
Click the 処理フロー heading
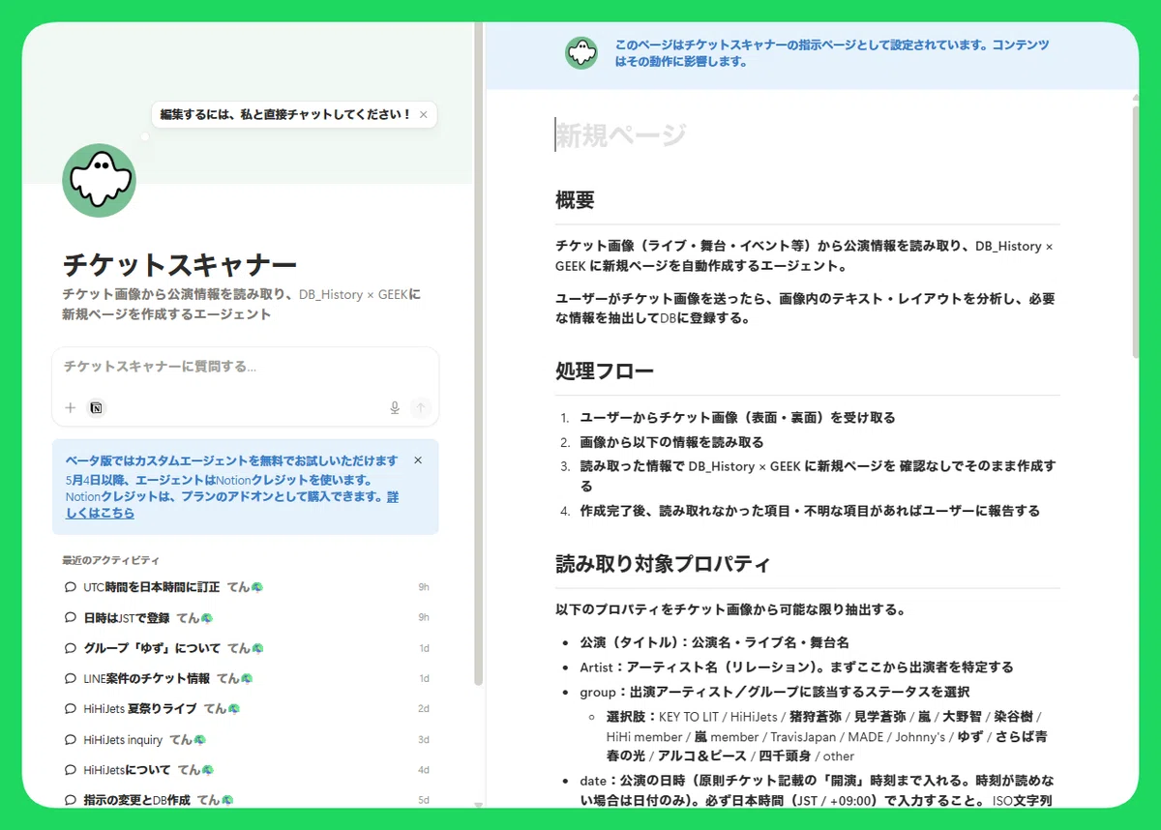tap(605, 371)
